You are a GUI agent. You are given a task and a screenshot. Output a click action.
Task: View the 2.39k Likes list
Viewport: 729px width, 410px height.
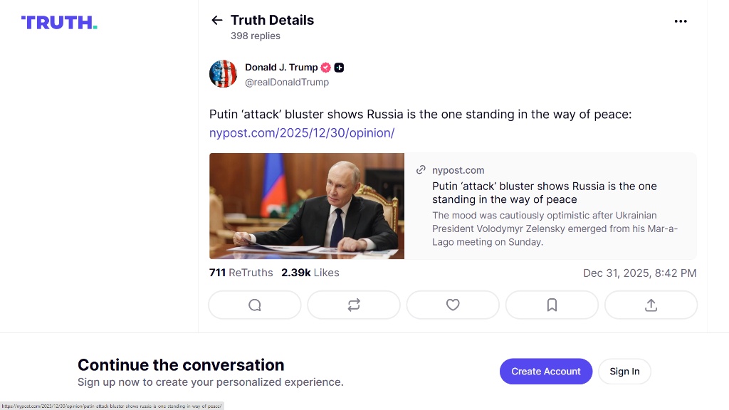310,273
